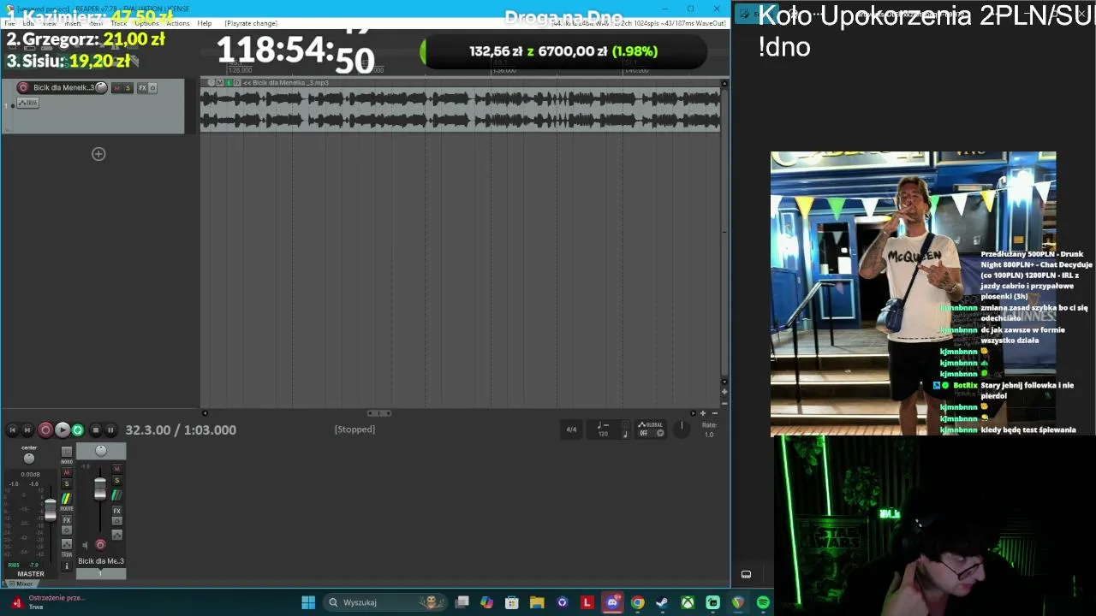Click the transport time display 32.3.00 / 1:03.000

tap(181, 430)
